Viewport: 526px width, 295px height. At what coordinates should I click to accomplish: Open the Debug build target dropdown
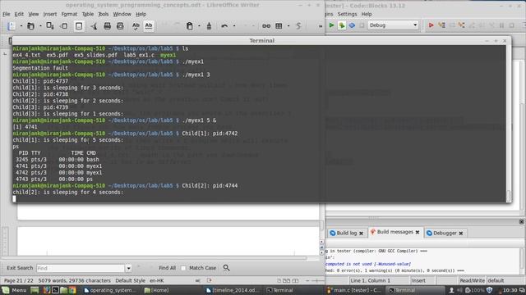click(x=393, y=25)
